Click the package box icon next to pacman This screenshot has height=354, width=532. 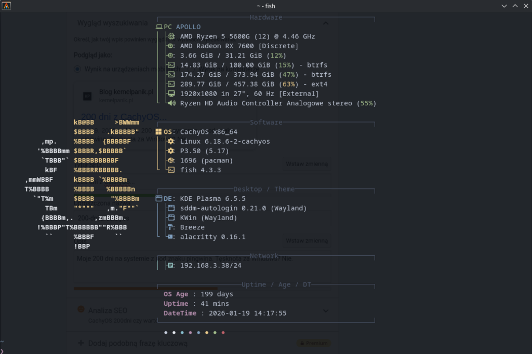171,160
